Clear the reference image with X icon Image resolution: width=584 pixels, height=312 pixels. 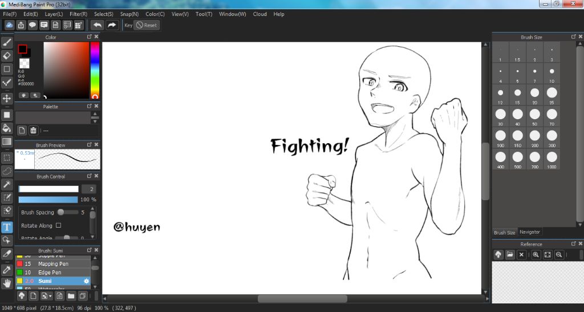tap(521, 254)
